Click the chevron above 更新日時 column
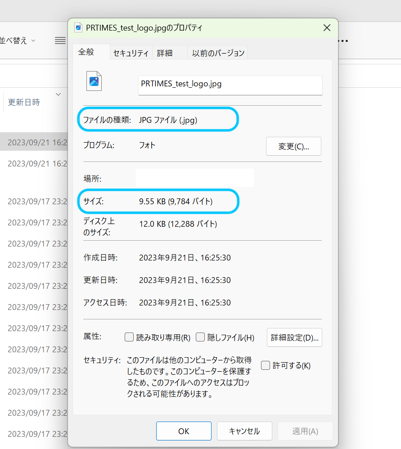This screenshot has width=401, height=449. click(58, 94)
